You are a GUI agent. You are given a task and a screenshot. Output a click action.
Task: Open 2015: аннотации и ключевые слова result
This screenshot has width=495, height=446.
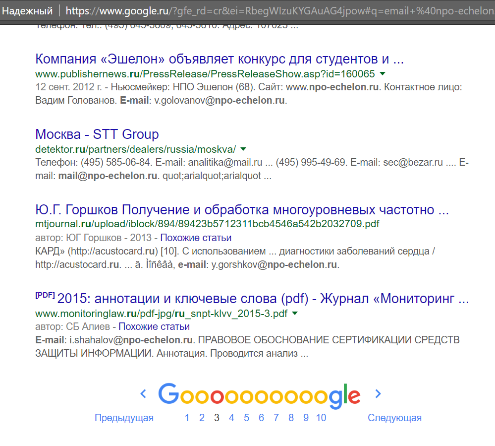pos(263,299)
